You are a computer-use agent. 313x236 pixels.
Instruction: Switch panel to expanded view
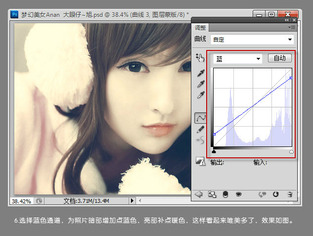(x=212, y=194)
